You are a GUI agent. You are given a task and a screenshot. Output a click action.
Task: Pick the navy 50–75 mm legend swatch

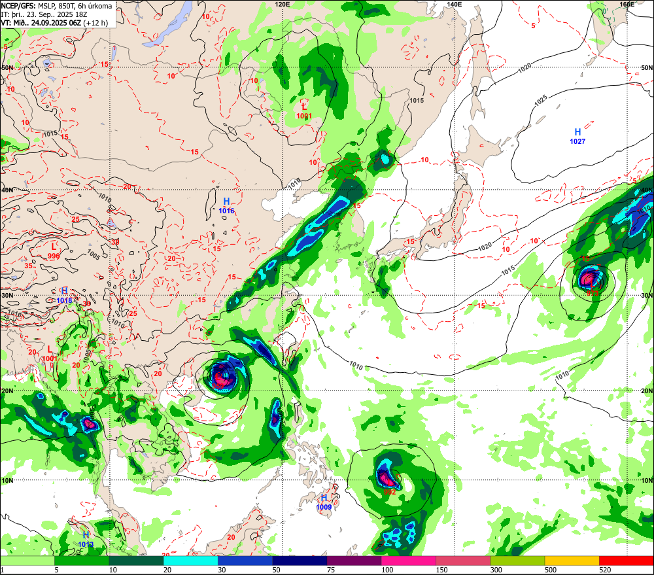click(x=300, y=561)
